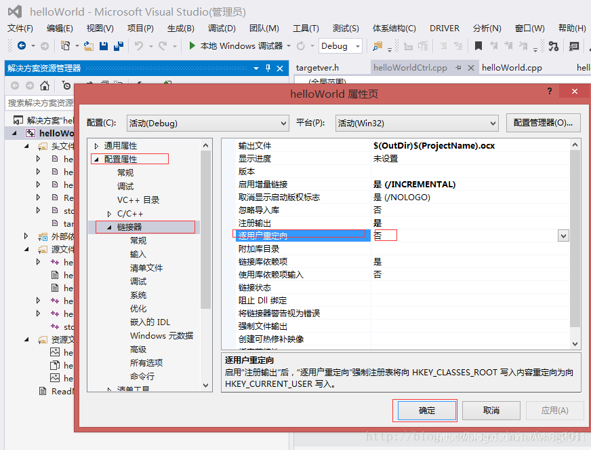Open Solution Explorer window options dropdown
The height and width of the screenshot is (450, 591).
coord(256,69)
